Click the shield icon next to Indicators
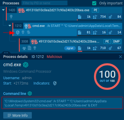Screen dimensions: 124x120 click(55, 83)
